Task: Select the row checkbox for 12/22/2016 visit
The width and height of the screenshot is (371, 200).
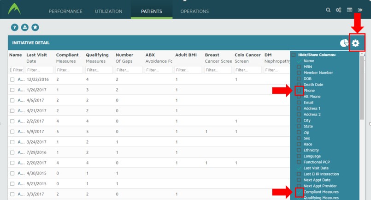Action: 12,79
